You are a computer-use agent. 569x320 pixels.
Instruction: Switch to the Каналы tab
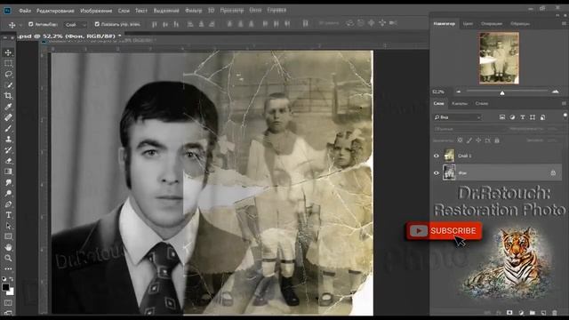click(x=459, y=103)
